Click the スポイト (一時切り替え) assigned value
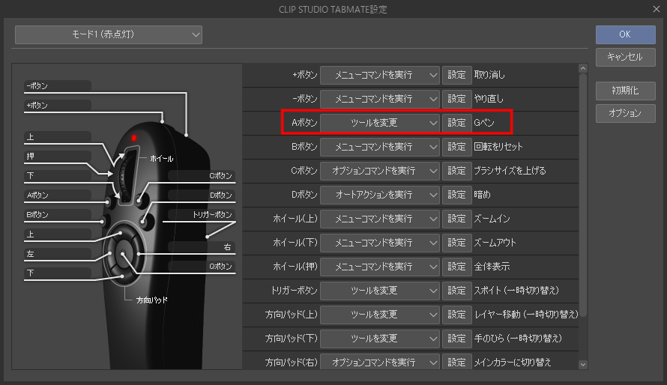 tap(516, 291)
